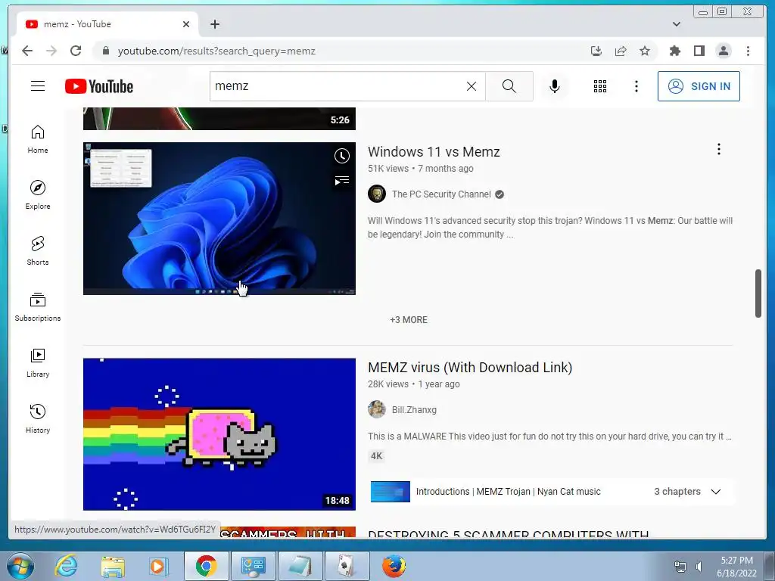Click the Solitaire cards taskbar icon

click(347, 566)
